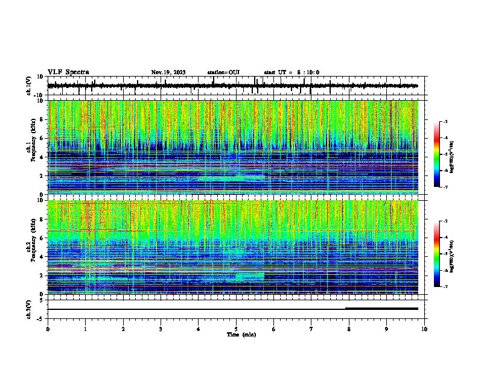Click the thick ch.3 segment after minute 8
This screenshot has width=478, height=369.
381,309
